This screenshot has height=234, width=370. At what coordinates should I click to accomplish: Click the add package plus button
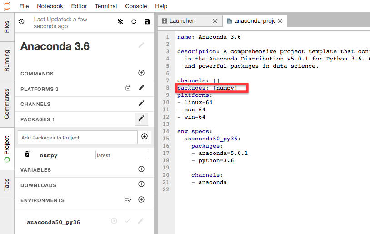[x=145, y=137]
